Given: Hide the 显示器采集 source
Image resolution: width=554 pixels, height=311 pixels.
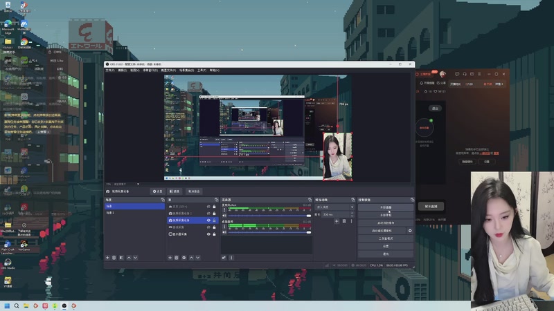Looking at the screenshot, I should pos(208,234).
